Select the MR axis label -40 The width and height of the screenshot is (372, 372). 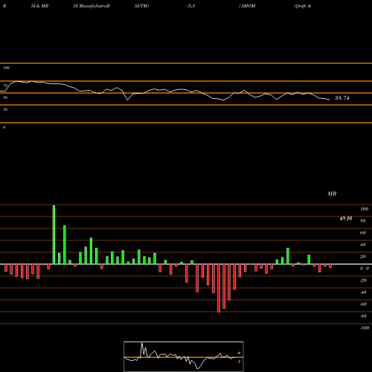[x=363, y=292]
